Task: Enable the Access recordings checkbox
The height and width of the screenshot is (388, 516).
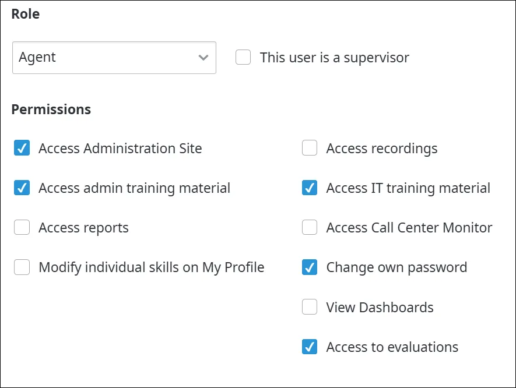Action: (310, 148)
